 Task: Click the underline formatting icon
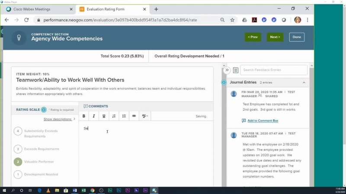[104, 116]
